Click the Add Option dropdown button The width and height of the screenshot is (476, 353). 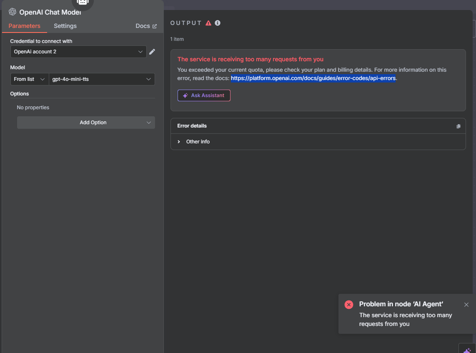(x=86, y=123)
